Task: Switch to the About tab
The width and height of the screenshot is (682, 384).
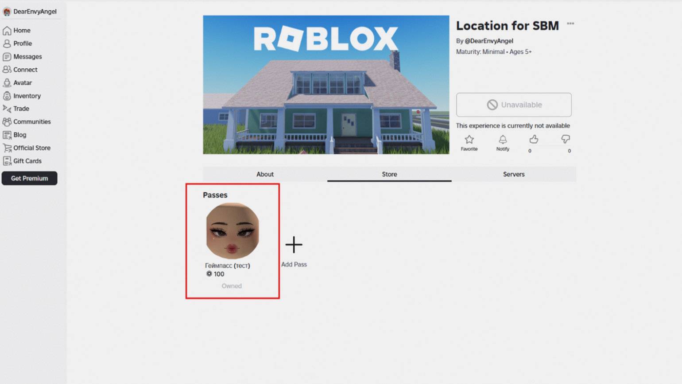Action: (x=265, y=174)
